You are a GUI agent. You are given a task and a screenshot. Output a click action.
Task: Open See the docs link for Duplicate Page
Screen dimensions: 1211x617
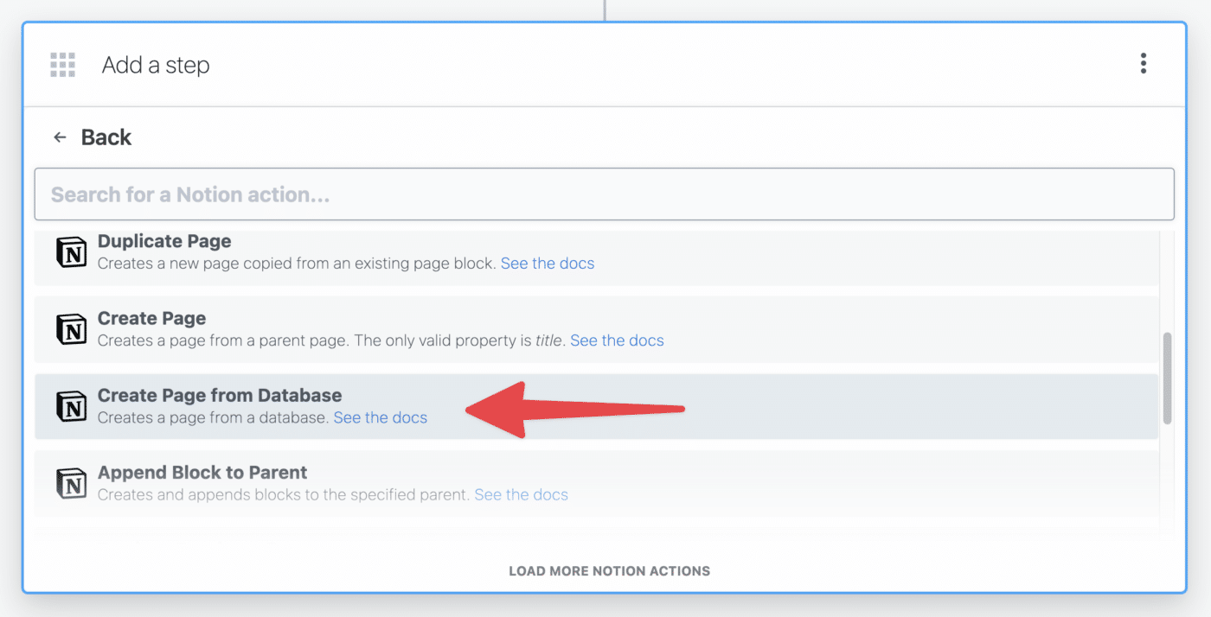[x=548, y=264]
